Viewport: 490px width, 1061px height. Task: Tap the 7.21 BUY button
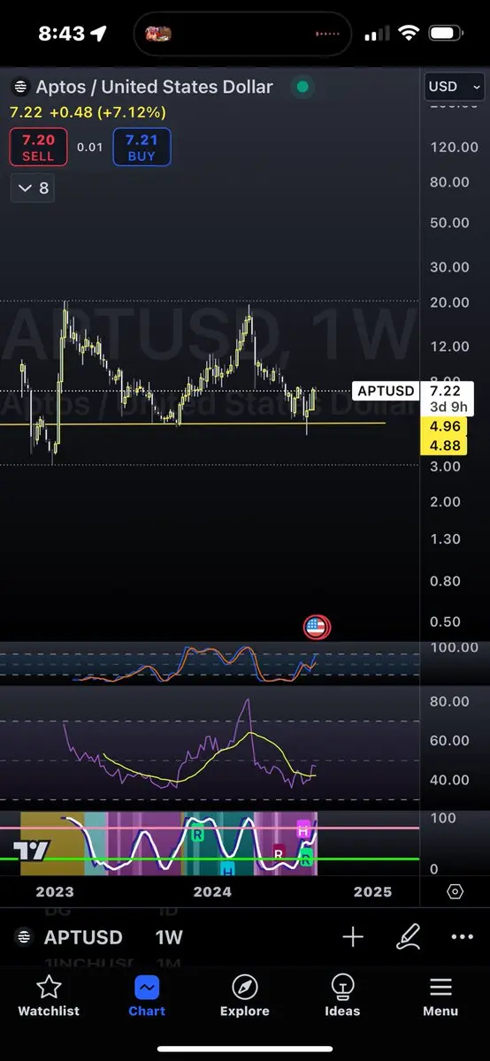(142, 147)
